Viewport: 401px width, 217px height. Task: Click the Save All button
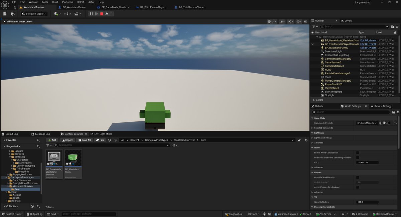pyautogui.click(x=84, y=140)
